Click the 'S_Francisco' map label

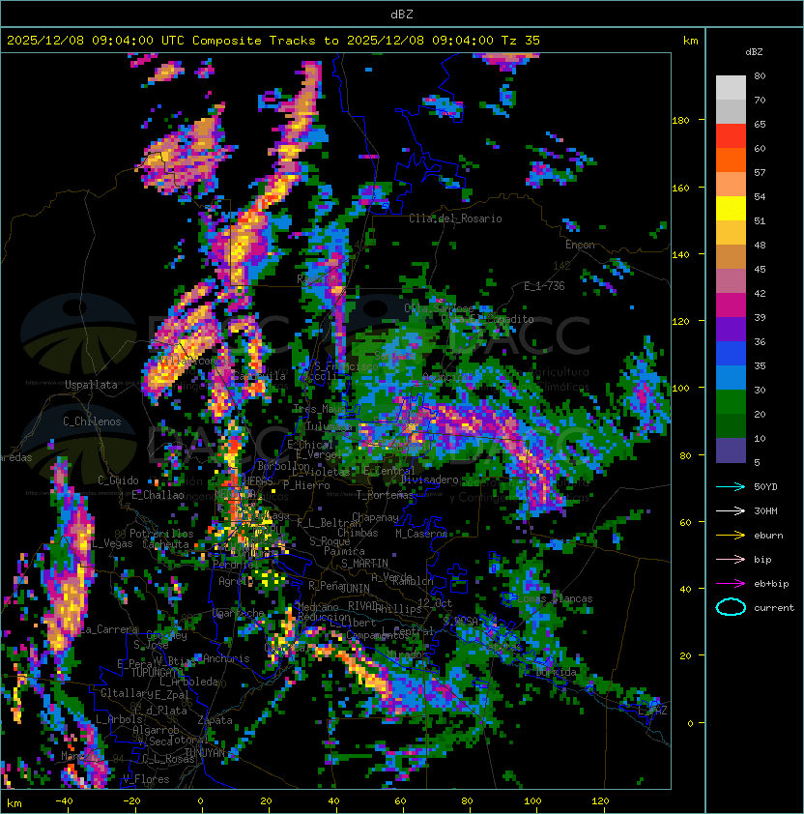tap(346, 366)
